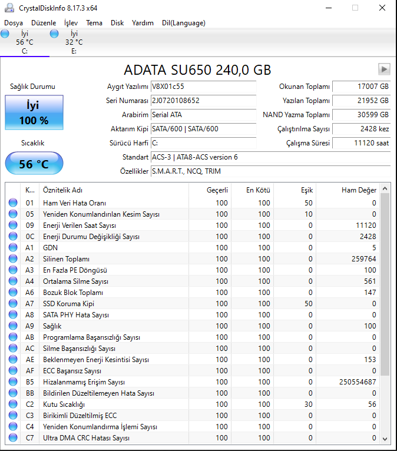Click the attribute list scroll up arrow
Image resolution: width=397 pixels, height=451 pixels.
point(385,188)
